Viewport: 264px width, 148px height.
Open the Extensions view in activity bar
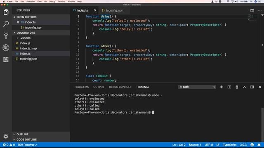(6, 59)
